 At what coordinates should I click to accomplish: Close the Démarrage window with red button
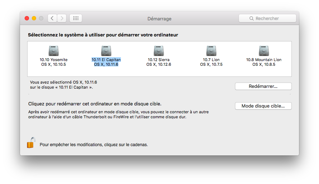click(27, 18)
